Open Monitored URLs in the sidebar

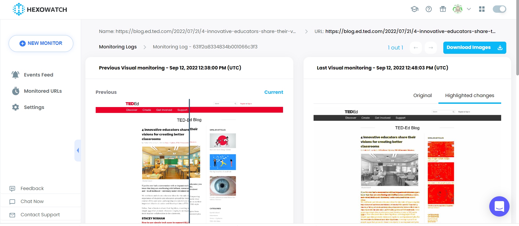click(43, 91)
